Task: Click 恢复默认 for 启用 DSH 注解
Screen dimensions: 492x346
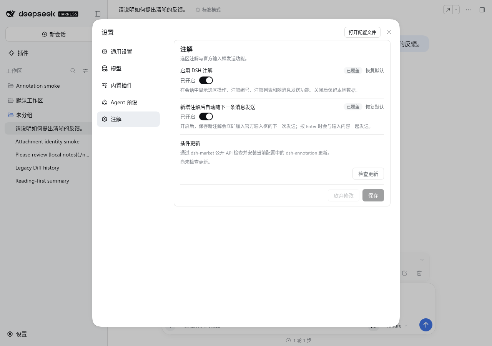Action: point(375,71)
